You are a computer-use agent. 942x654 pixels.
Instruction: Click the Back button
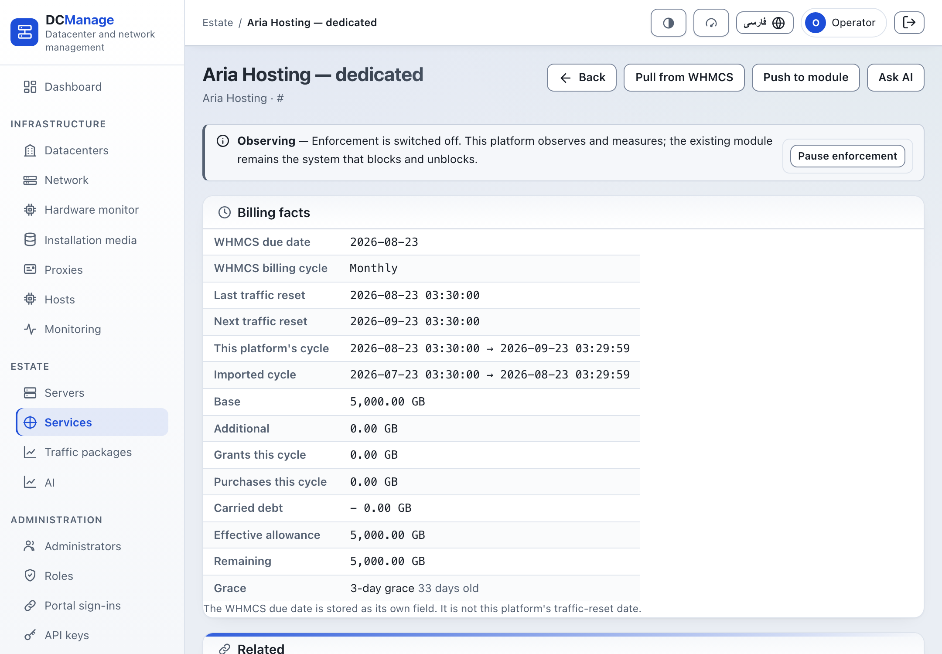(x=582, y=78)
